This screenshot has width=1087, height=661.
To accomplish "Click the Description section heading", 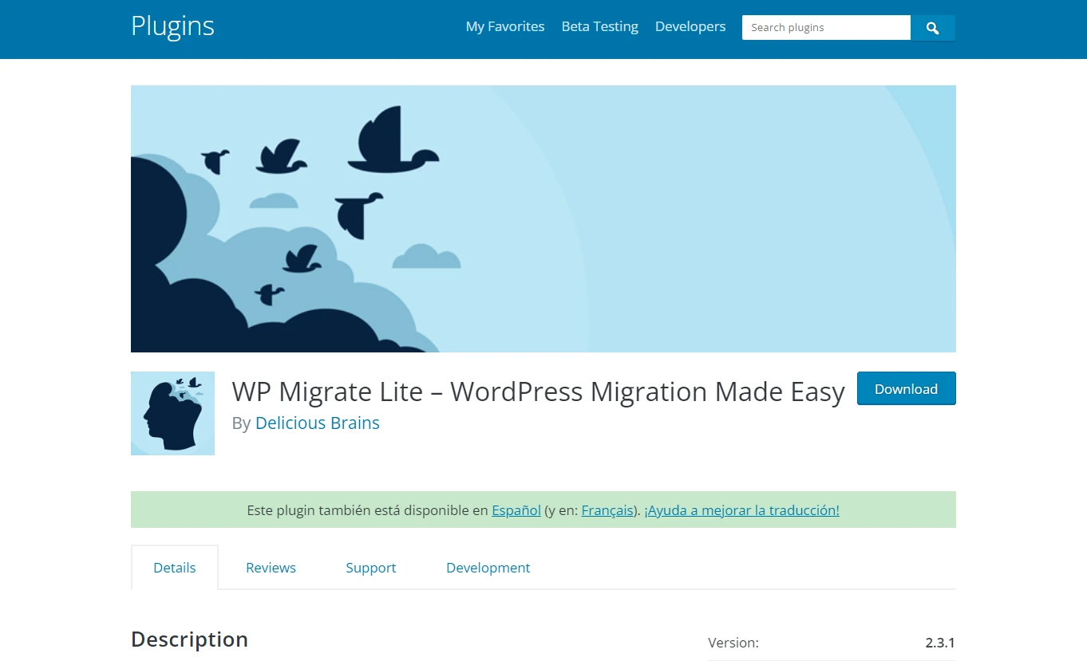I will coord(189,639).
